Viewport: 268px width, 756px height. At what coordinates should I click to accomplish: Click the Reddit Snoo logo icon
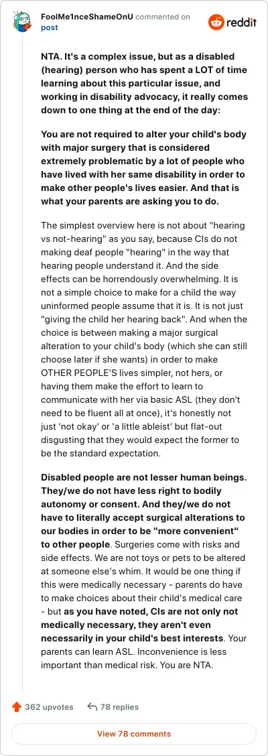tap(216, 22)
